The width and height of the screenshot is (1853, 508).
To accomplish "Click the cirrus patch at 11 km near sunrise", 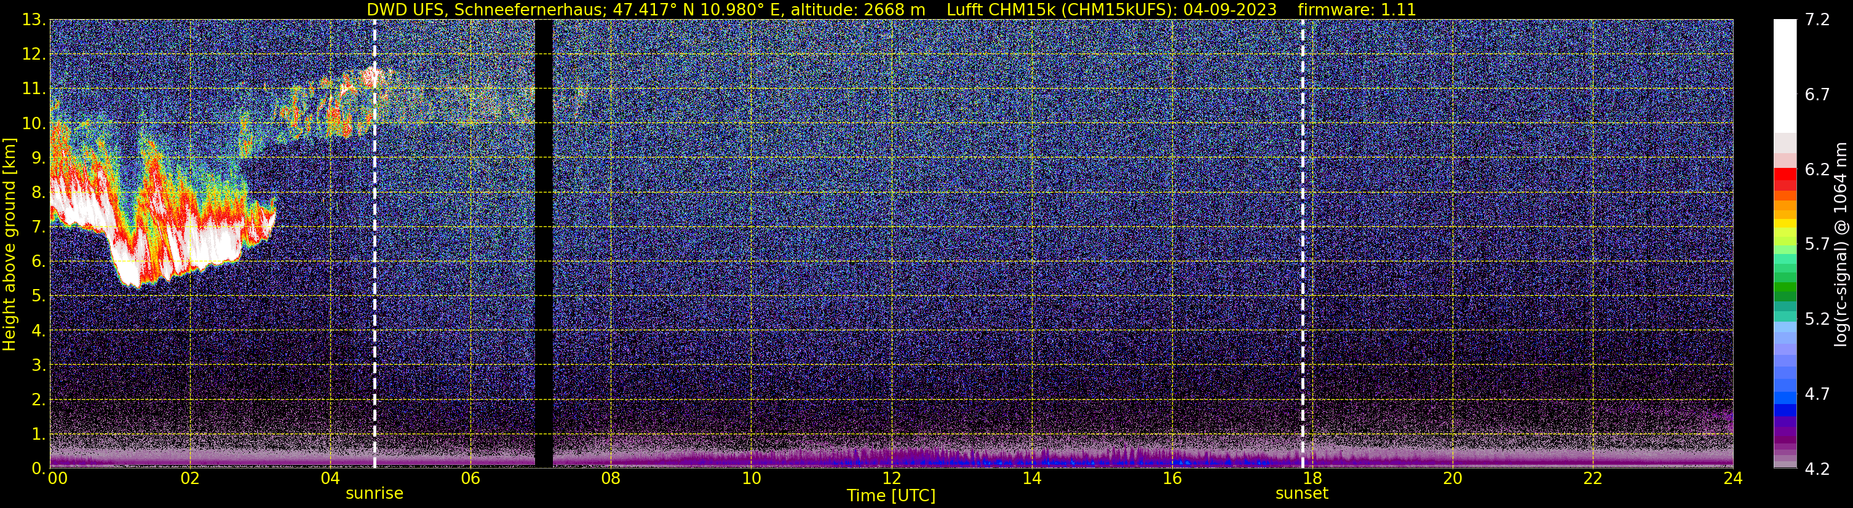I will pyautogui.click(x=370, y=76).
